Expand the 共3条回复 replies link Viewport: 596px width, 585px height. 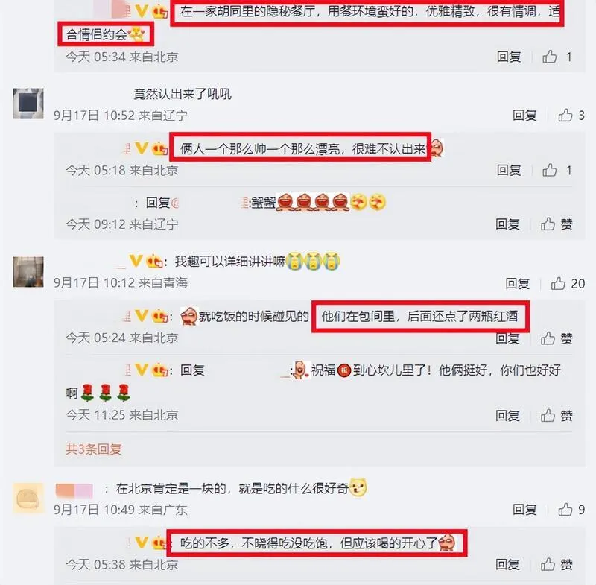click(x=94, y=449)
